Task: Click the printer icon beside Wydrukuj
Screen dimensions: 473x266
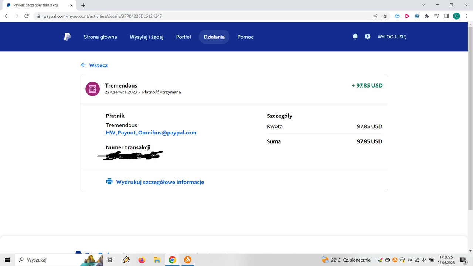Action: [109, 182]
